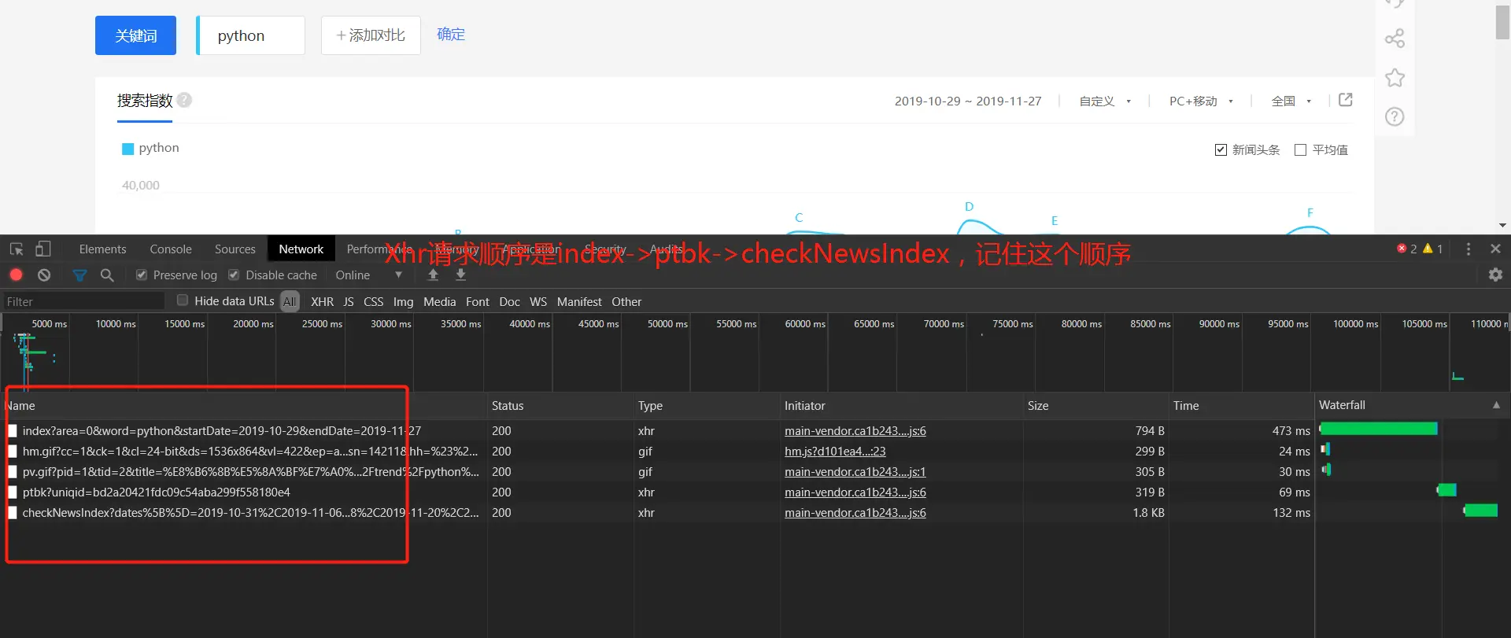Click the red record network log button
This screenshot has width=1511, height=638.
point(16,275)
